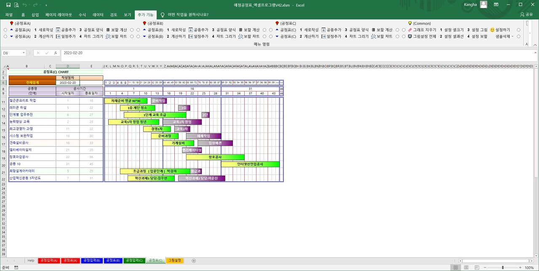The image size is (539, 271).
Task: Click the 설정하기 smiley icon
Action: point(492,30)
